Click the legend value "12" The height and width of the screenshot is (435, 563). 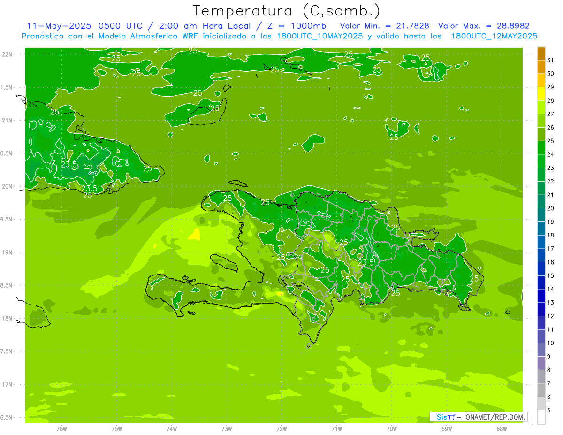coord(551,316)
